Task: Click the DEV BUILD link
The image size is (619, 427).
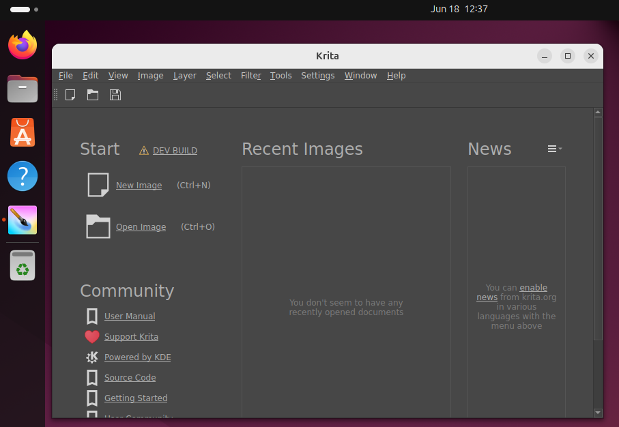Action: click(x=175, y=150)
